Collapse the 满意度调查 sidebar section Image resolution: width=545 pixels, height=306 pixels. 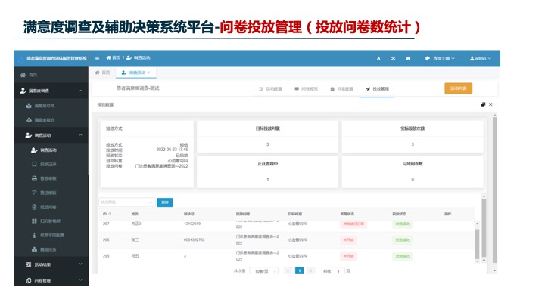coord(81,91)
